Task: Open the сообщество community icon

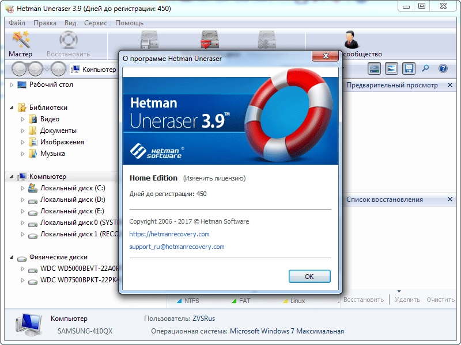Action: pyautogui.click(x=352, y=40)
